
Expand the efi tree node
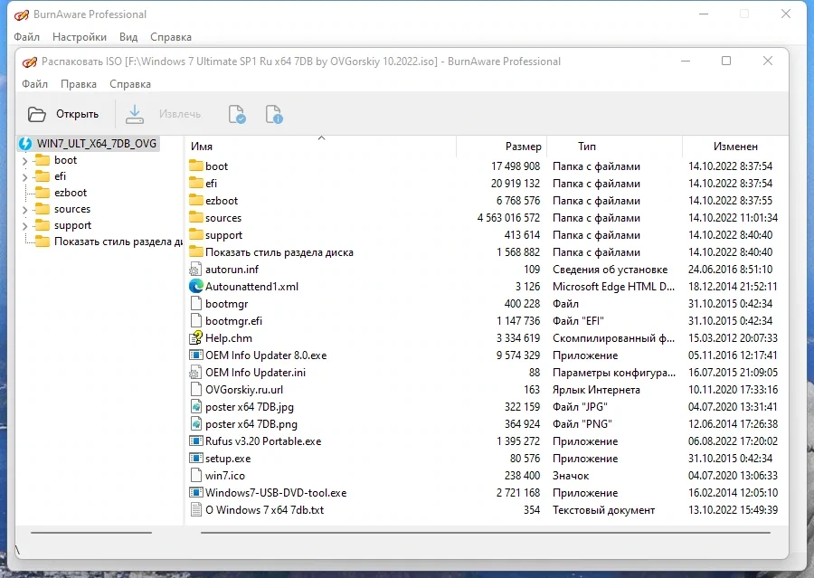[25, 177]
